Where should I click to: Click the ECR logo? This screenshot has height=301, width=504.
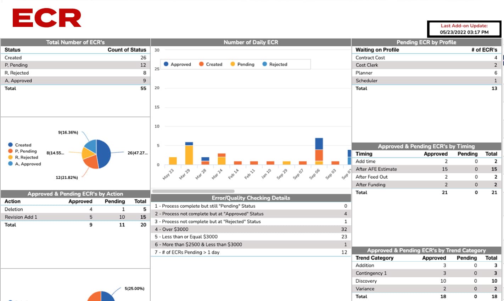(x=47, y=18)
